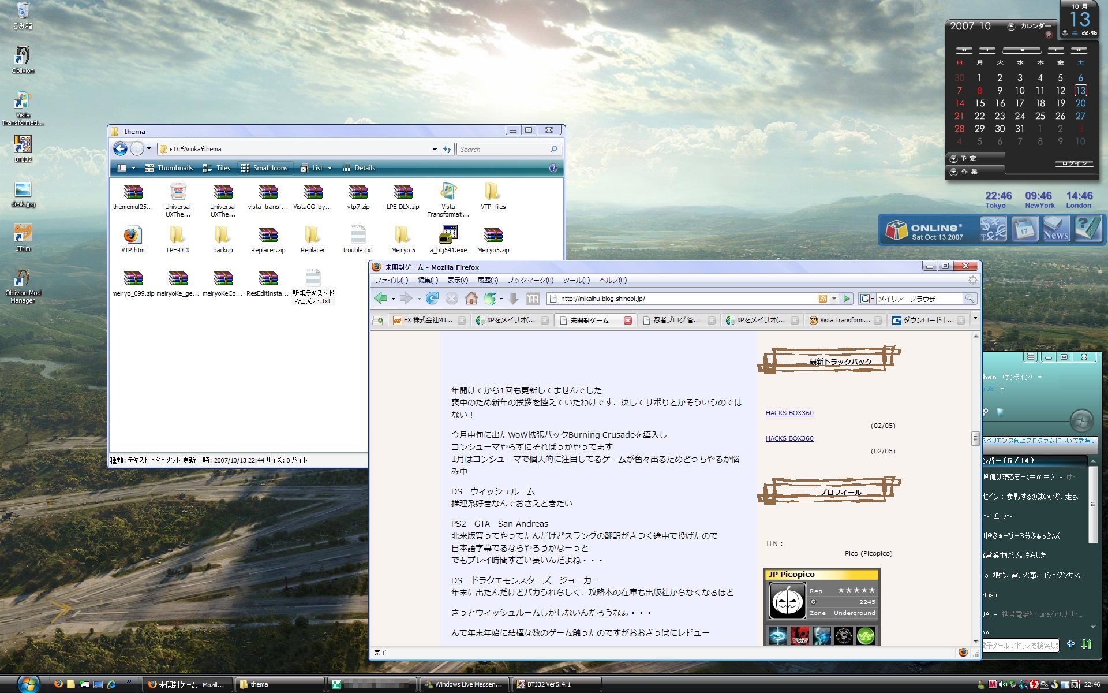Click the RSS feed icon in address bar
This screenshot has height=693, width=1108.
pyautogui.click(x=822, y=299)
